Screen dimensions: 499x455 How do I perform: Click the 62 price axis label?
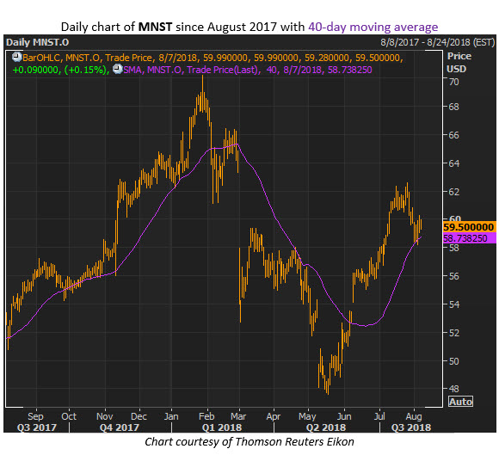453,192
